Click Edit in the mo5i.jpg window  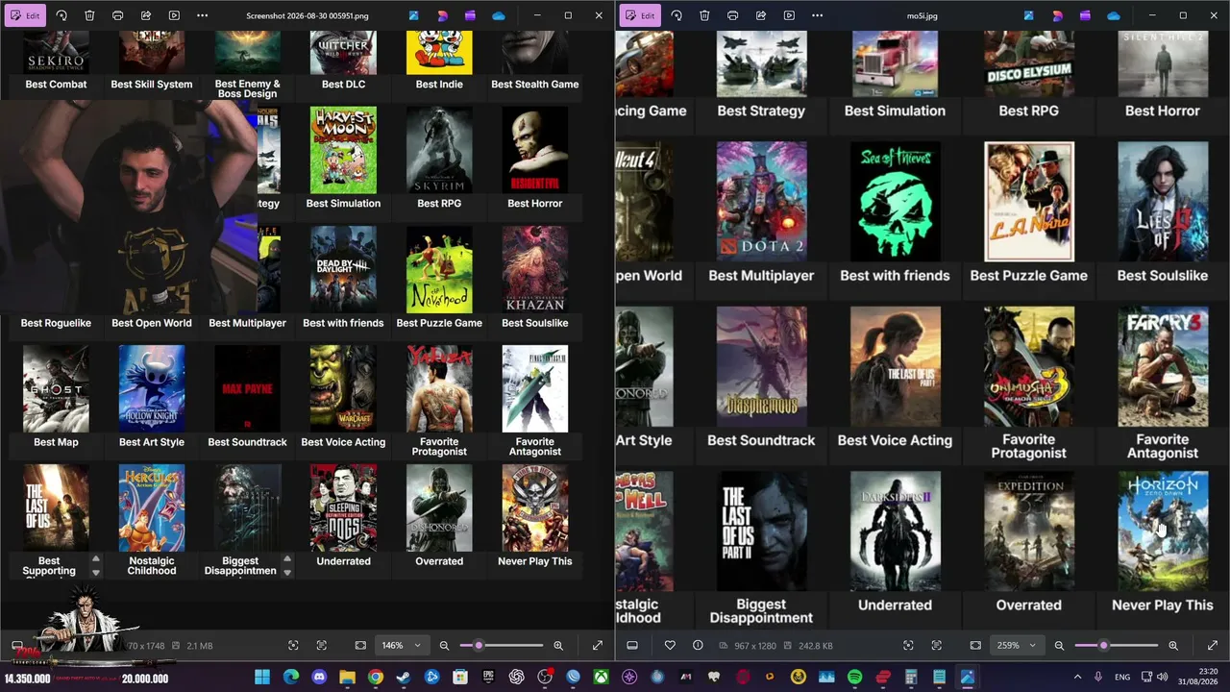click(x=640, y=15)
